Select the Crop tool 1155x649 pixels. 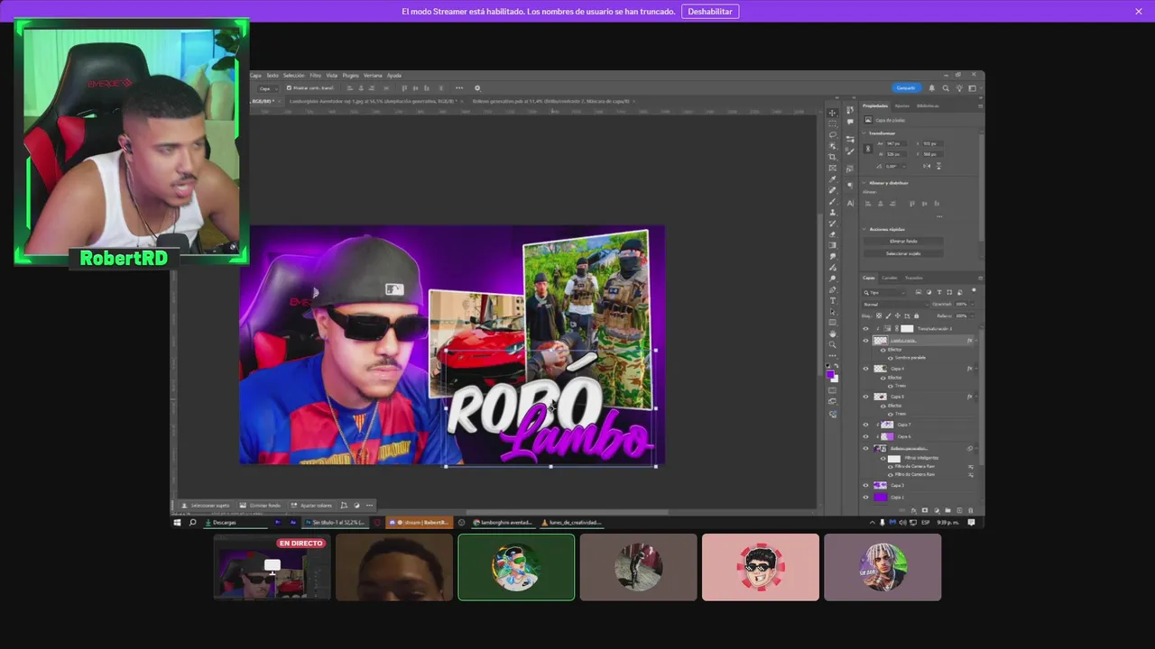[x=832, y=157]
